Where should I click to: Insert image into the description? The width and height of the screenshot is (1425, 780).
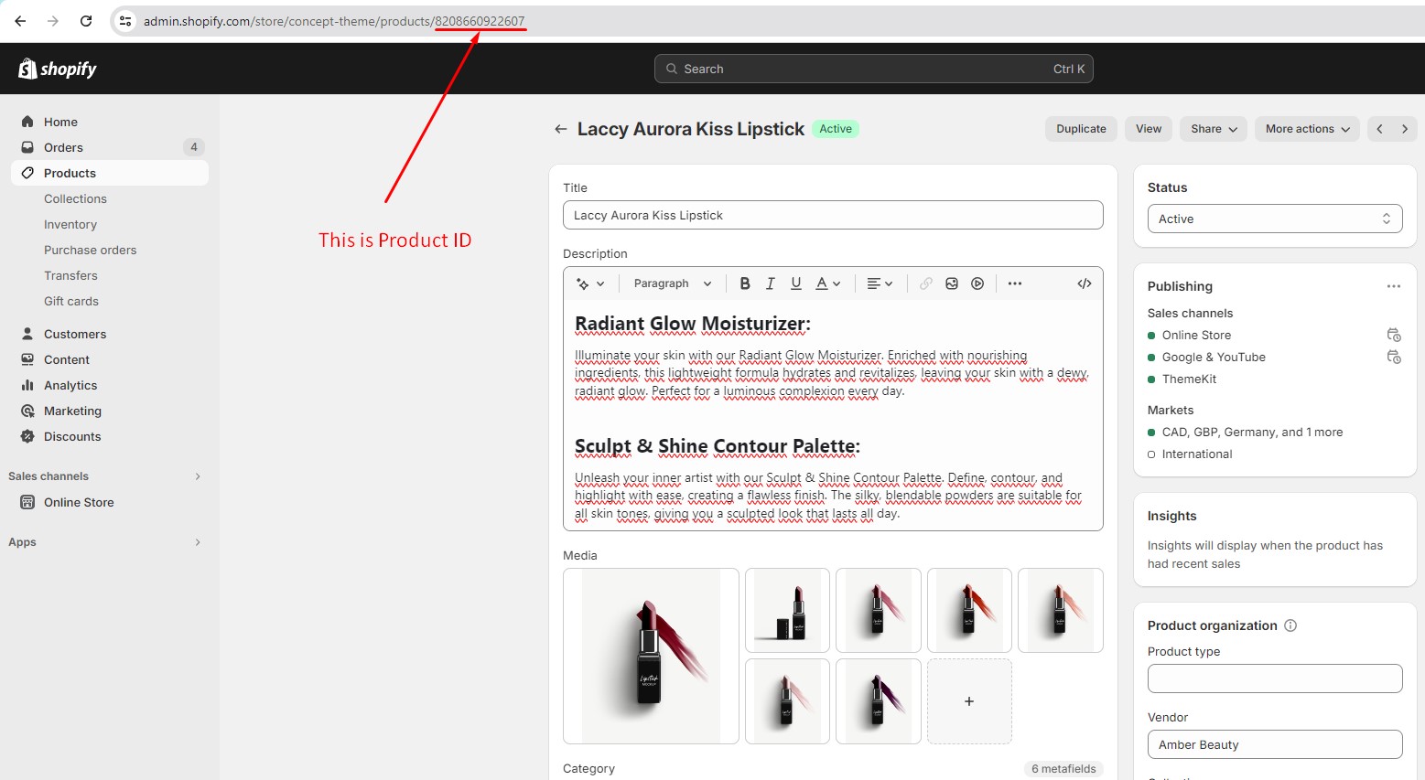tap(952, 283)
